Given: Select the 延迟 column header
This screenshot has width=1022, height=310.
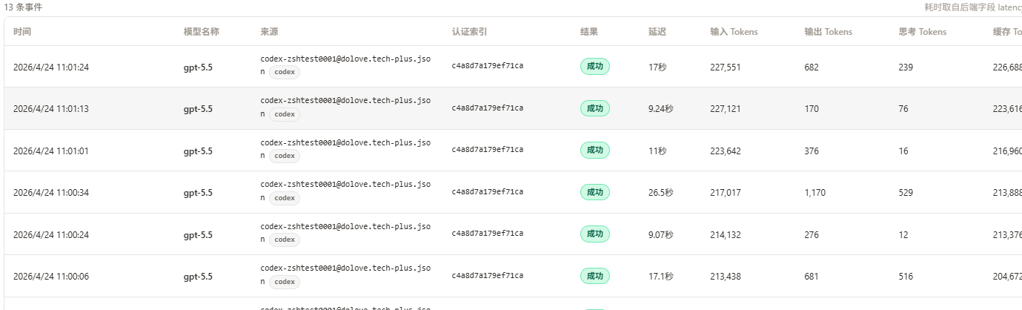Looking at the screenshot, I should pyautogui.click(x=657, y=32).
